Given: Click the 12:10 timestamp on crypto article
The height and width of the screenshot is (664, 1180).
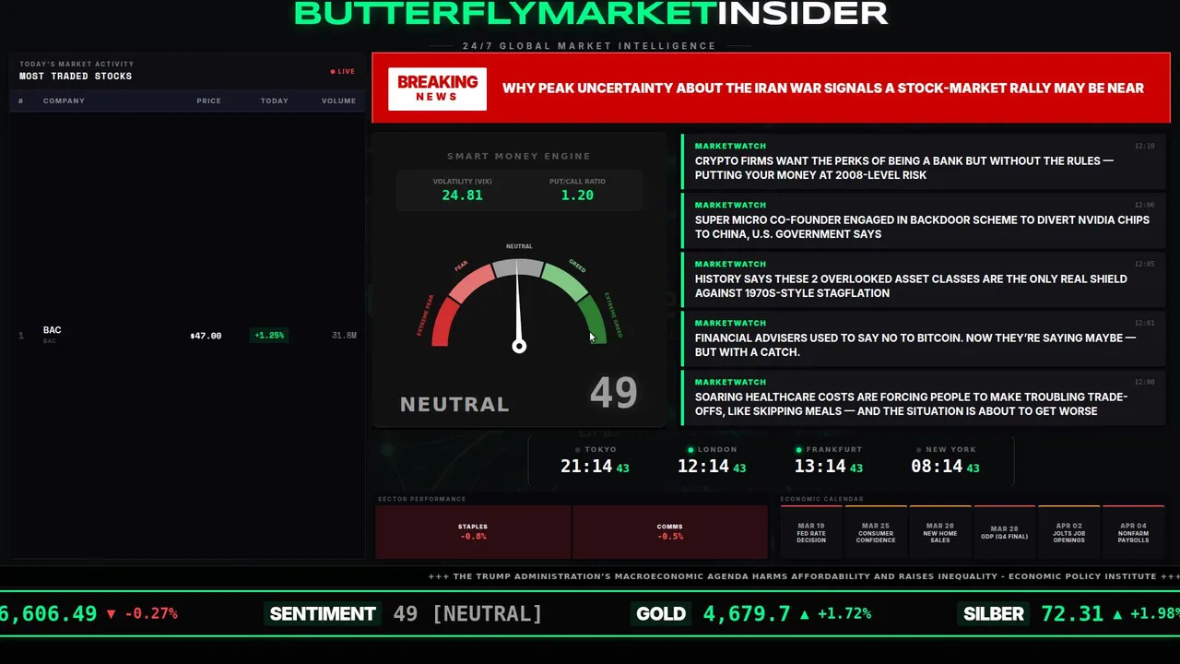Looking at the screenshot, I should [x=1144, y=146].
